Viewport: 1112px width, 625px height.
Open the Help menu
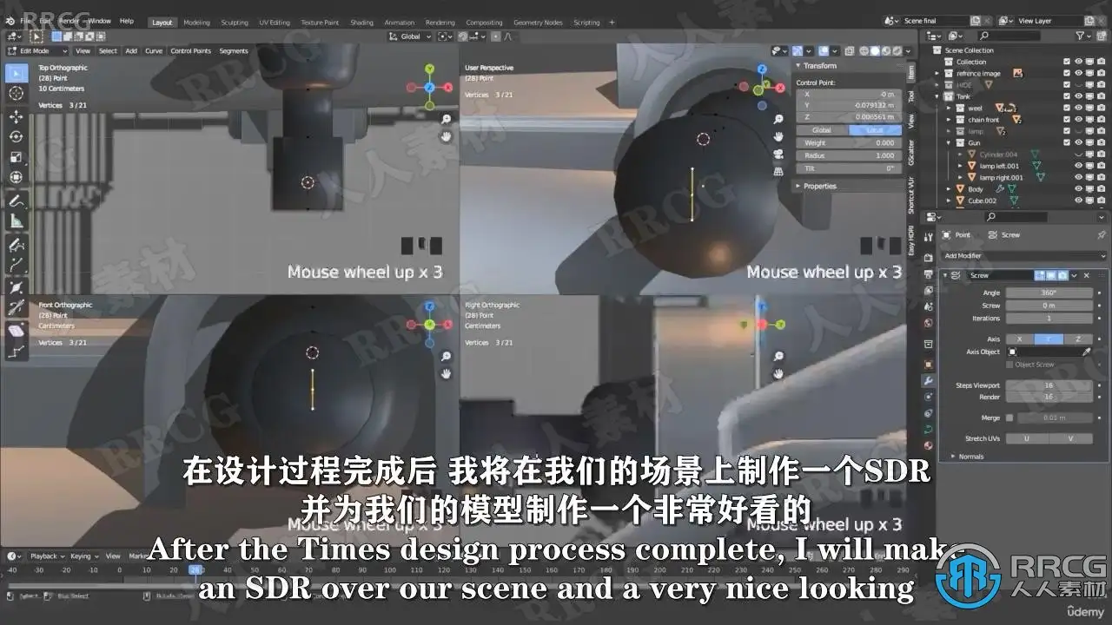(x=126, y=21)
